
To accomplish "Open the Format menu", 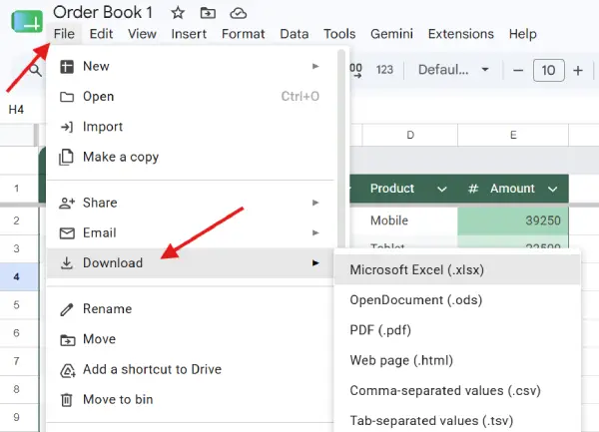I will coord(243,34).
